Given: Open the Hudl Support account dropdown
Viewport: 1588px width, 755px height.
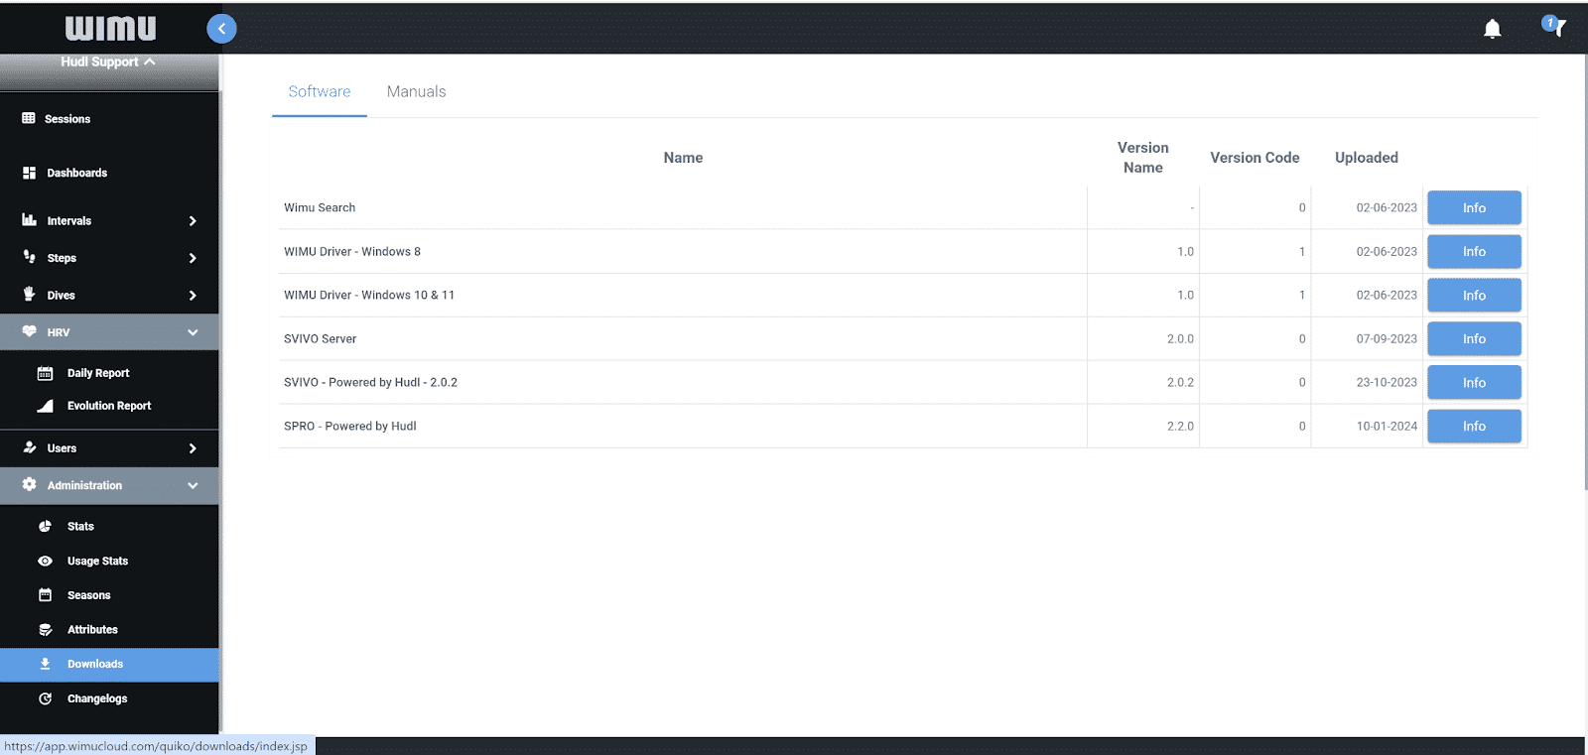Looking at the screenshot, I should (x=108, y=62).
